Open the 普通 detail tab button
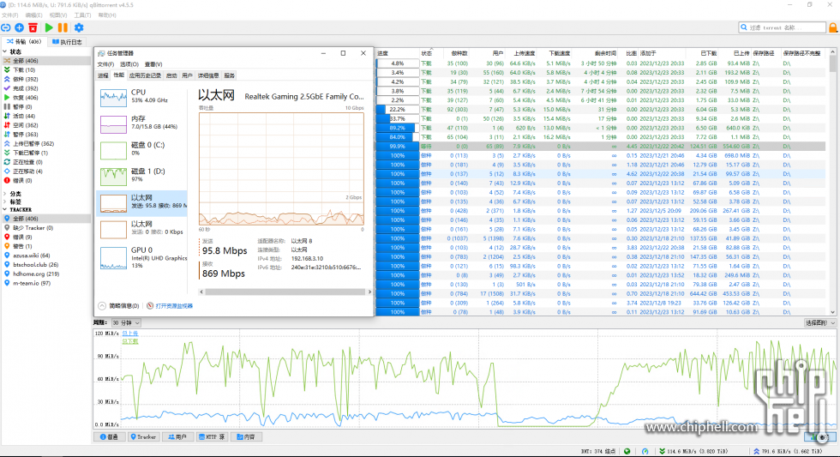Viewport: 840px width, 457px height. tap(110, 437)
